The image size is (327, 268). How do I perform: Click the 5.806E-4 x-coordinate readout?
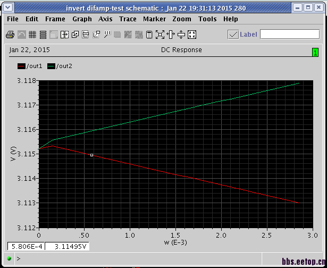[26, 246]
